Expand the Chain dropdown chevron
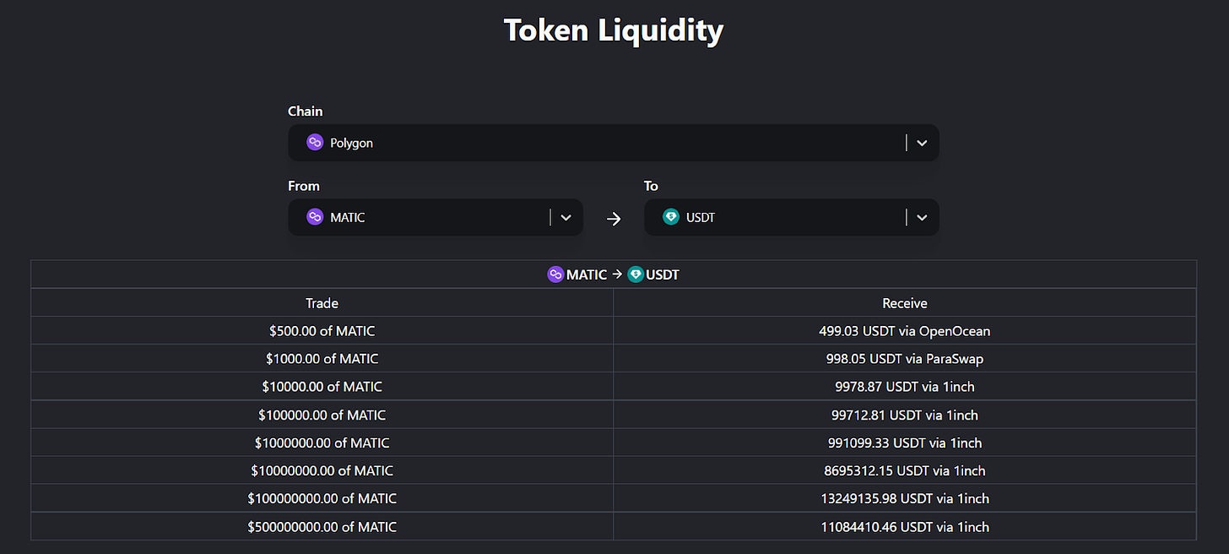Screen dimensions: 1229x554 click(922, 144)
